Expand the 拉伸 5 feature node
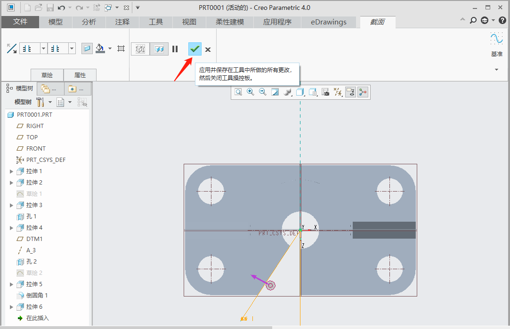Viewport: 510px width, 329px height. point(11,284)
